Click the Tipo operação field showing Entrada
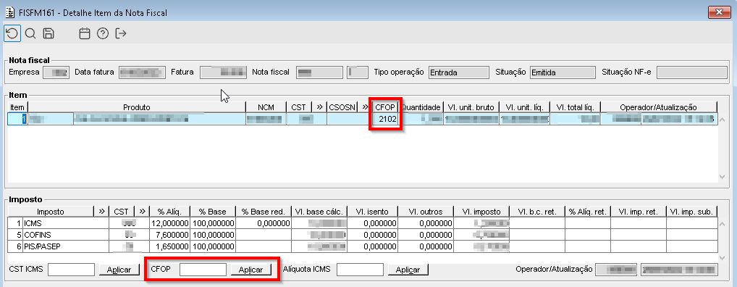The height and width of the screenshot is (287, 737). click(458, 72)
